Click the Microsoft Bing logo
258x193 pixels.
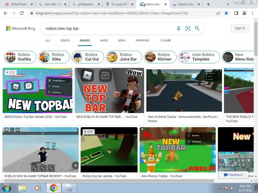pos(21,28)
